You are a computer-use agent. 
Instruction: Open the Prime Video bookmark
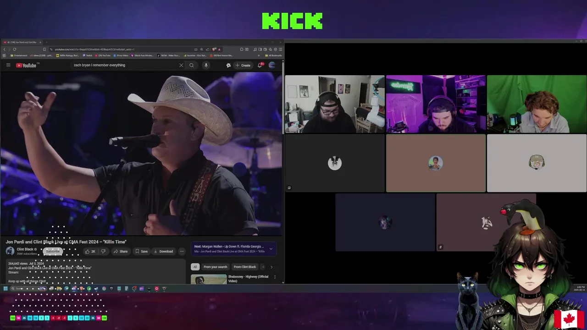(121, 55)
